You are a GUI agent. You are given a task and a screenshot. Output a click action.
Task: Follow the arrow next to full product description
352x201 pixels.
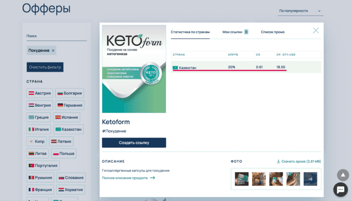tap(152, 178)
